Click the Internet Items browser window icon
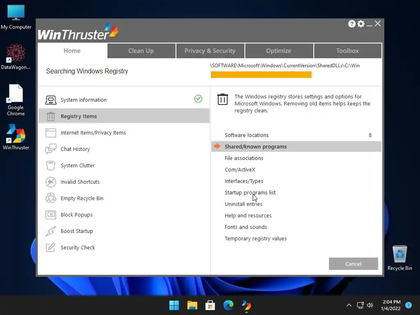 50,132
